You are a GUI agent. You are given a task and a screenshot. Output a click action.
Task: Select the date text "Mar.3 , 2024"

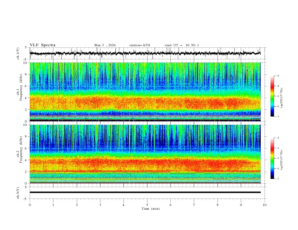tap(105, 45)
